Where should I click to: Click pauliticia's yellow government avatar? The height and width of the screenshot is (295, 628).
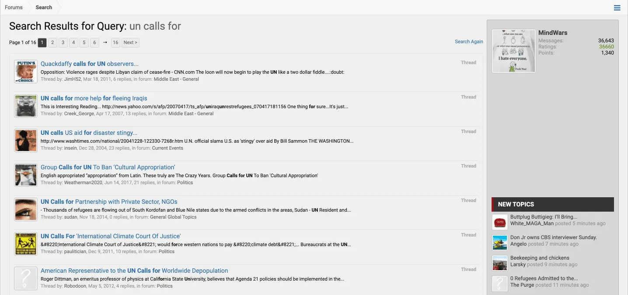[x=25, y=244]
